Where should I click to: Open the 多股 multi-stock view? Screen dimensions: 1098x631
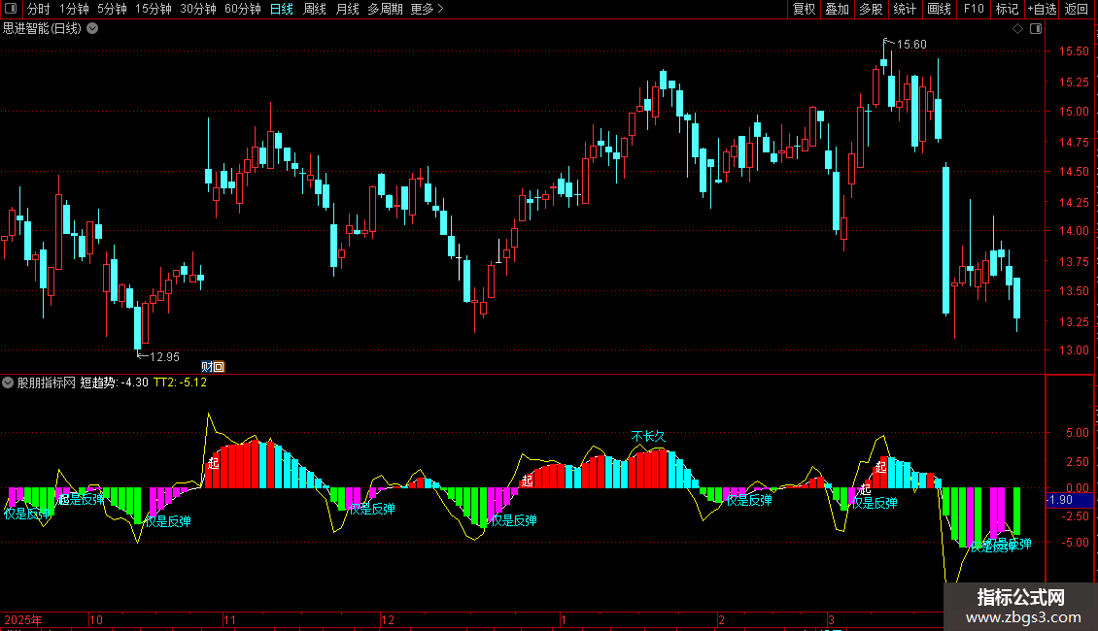(871, 9)
